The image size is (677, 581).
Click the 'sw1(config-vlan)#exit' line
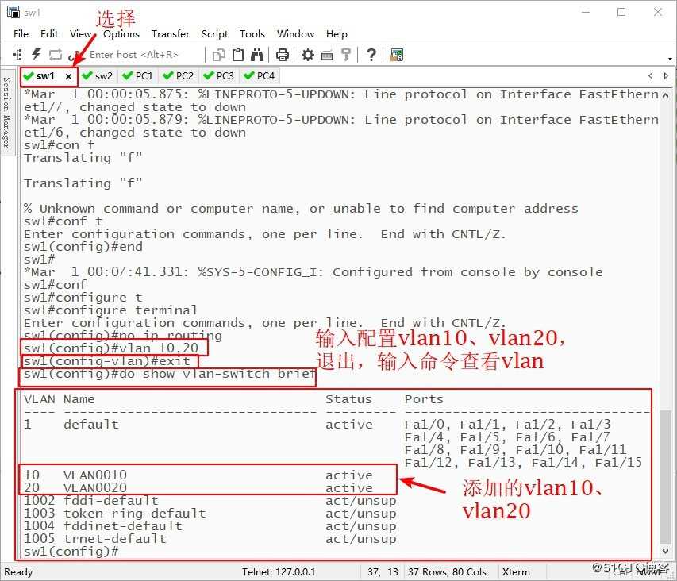tap(106, 361)
